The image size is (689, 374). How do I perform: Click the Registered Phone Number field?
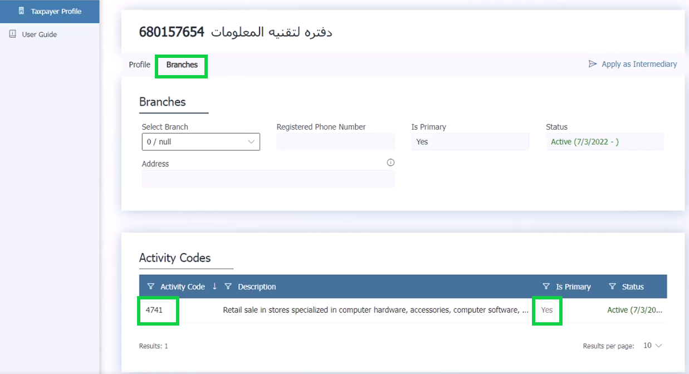click(x=335, y=142)
